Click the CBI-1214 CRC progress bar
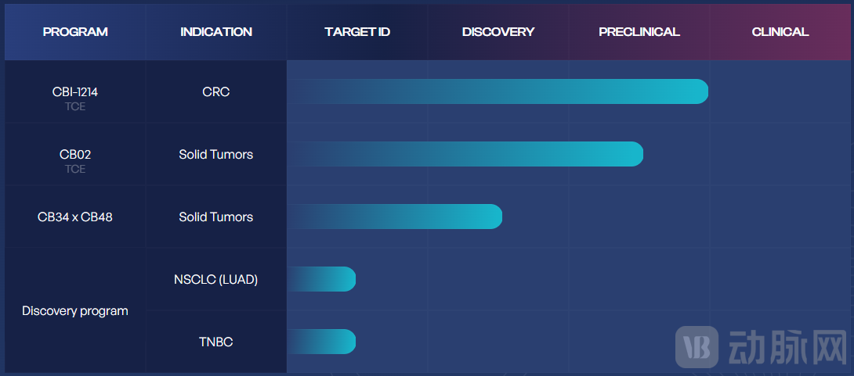 (x=498, y=91)
